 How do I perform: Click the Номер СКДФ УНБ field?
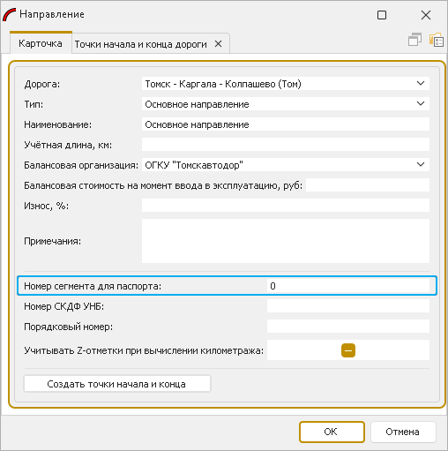pyautogui.click(x=348, y=306)
